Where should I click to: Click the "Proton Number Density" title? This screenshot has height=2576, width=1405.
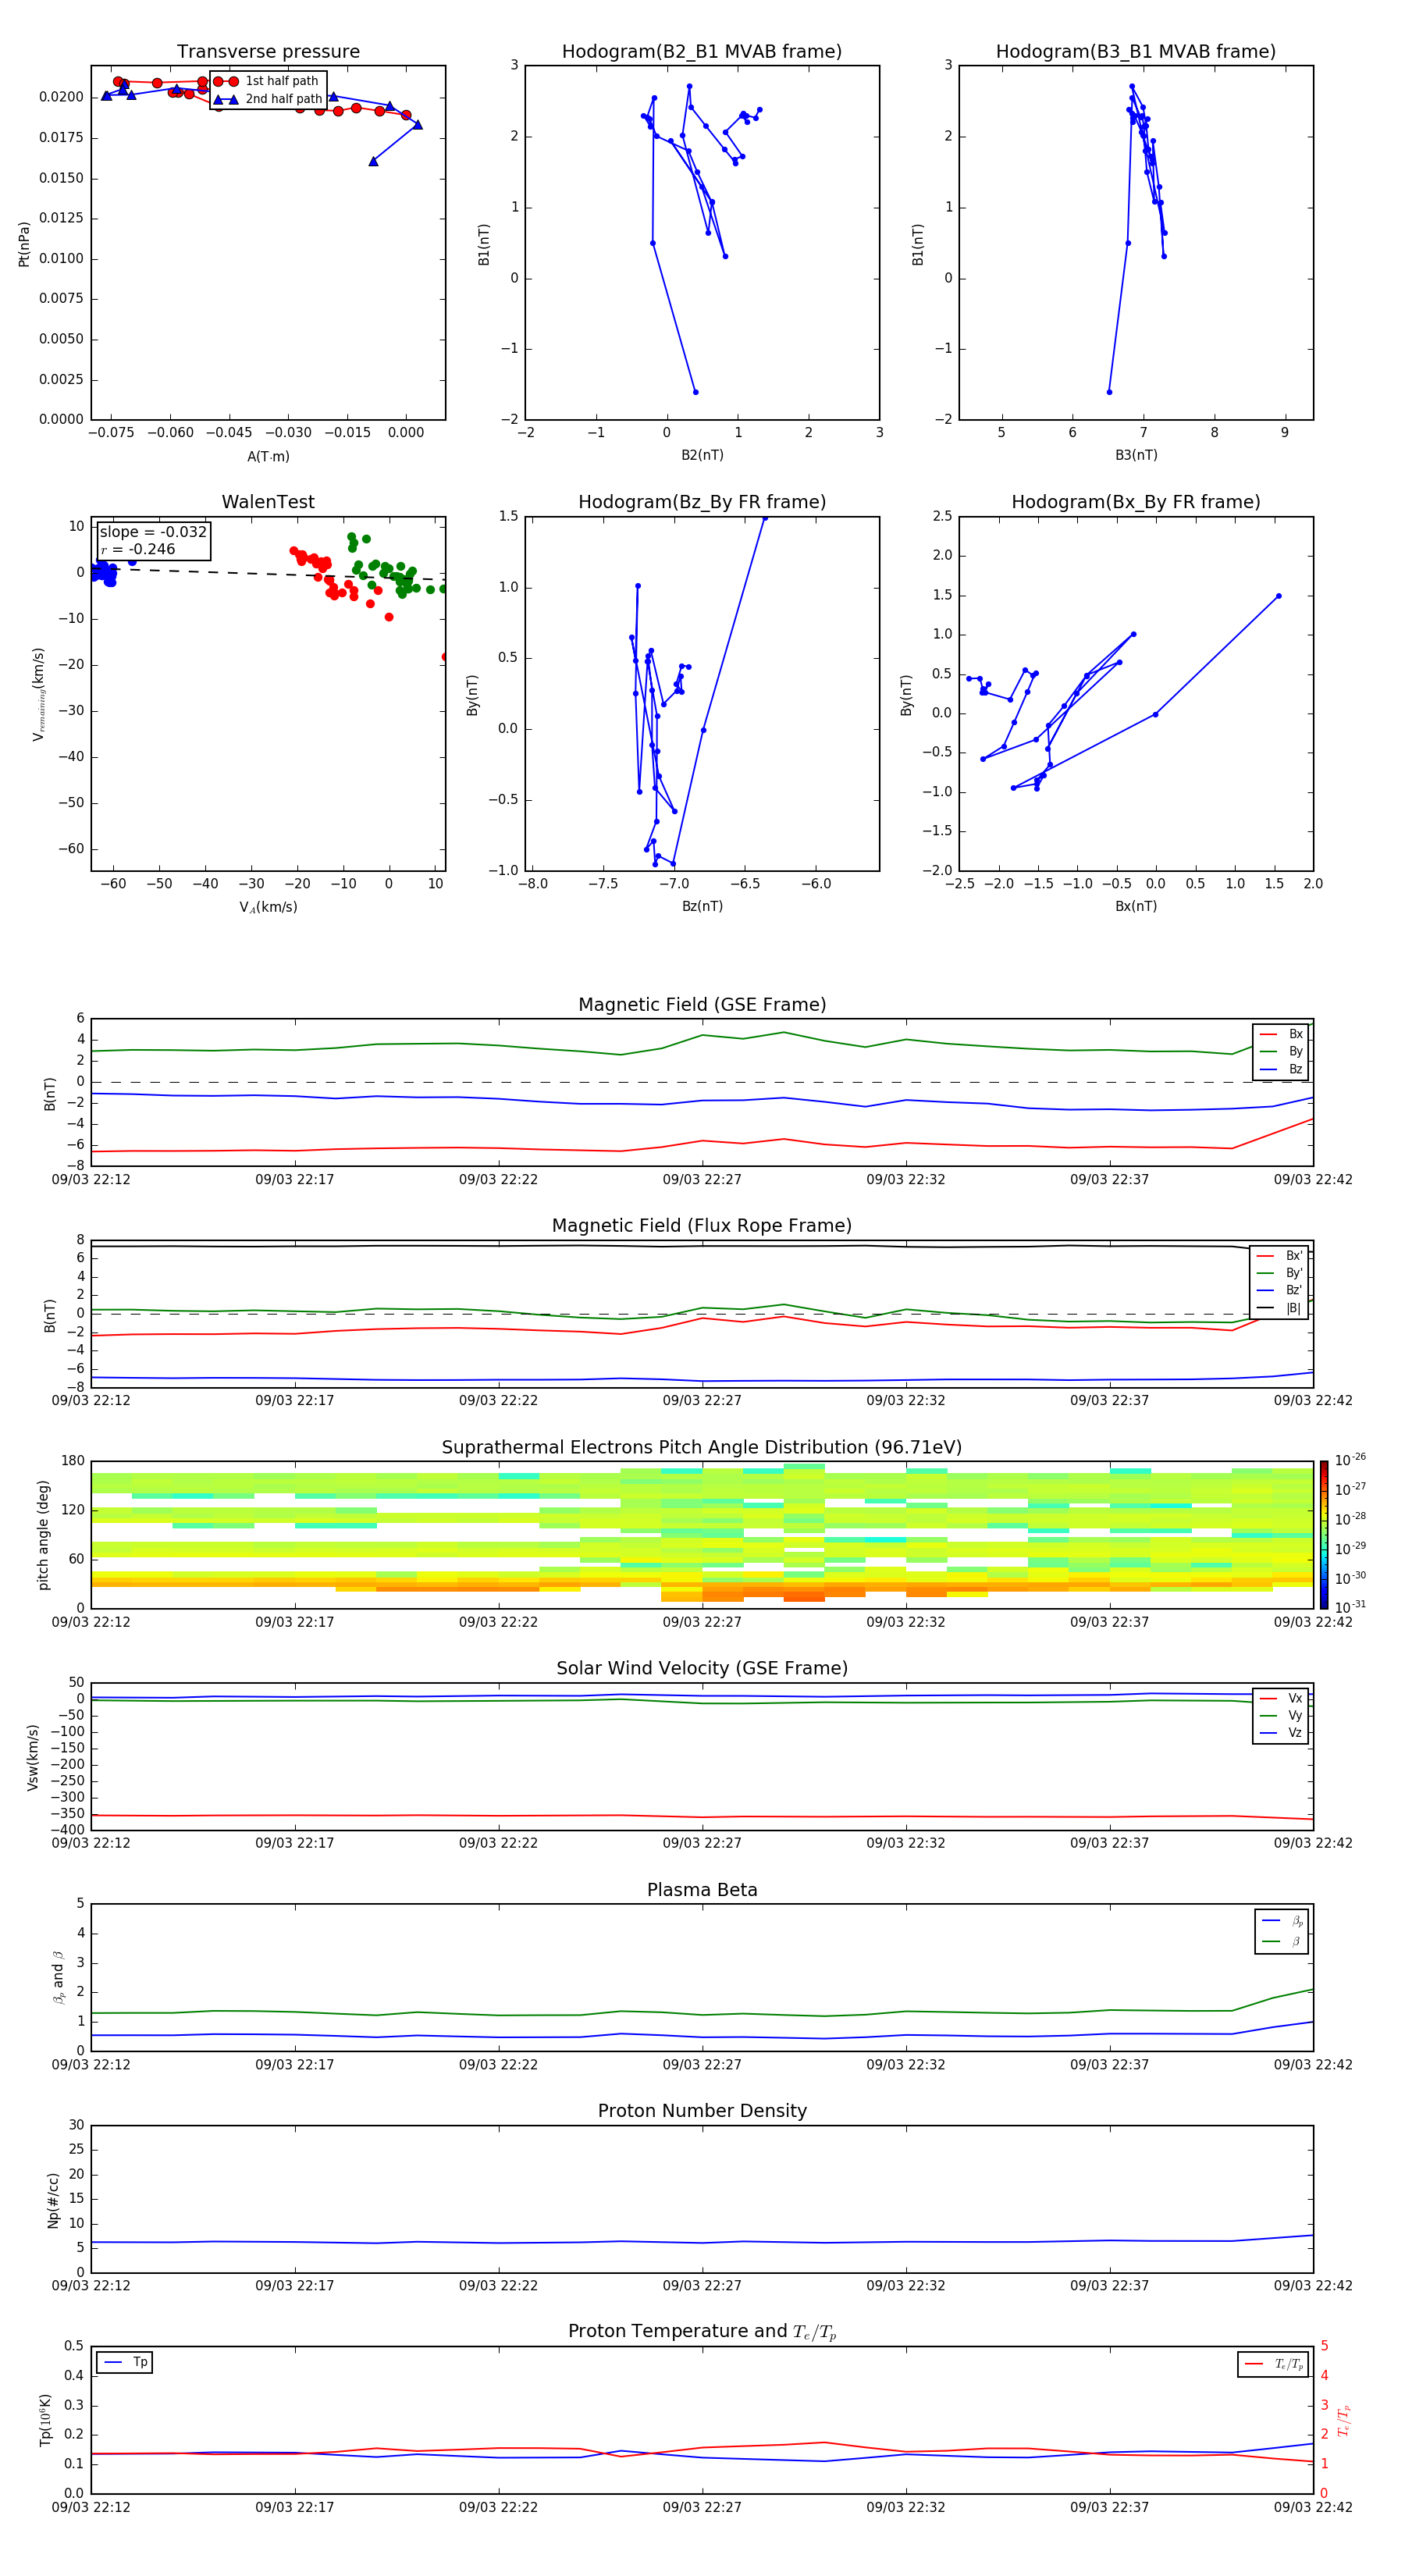coord(702,2111)
